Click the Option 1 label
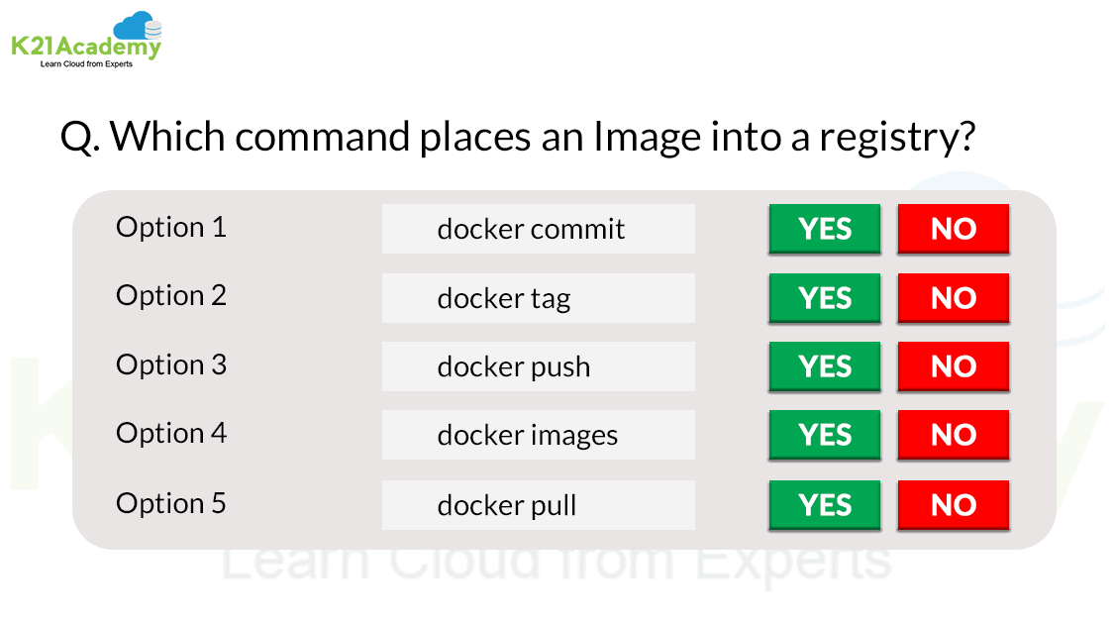Image resolution: width=1114 pixels, height=623 pixels. pos(171,227)
